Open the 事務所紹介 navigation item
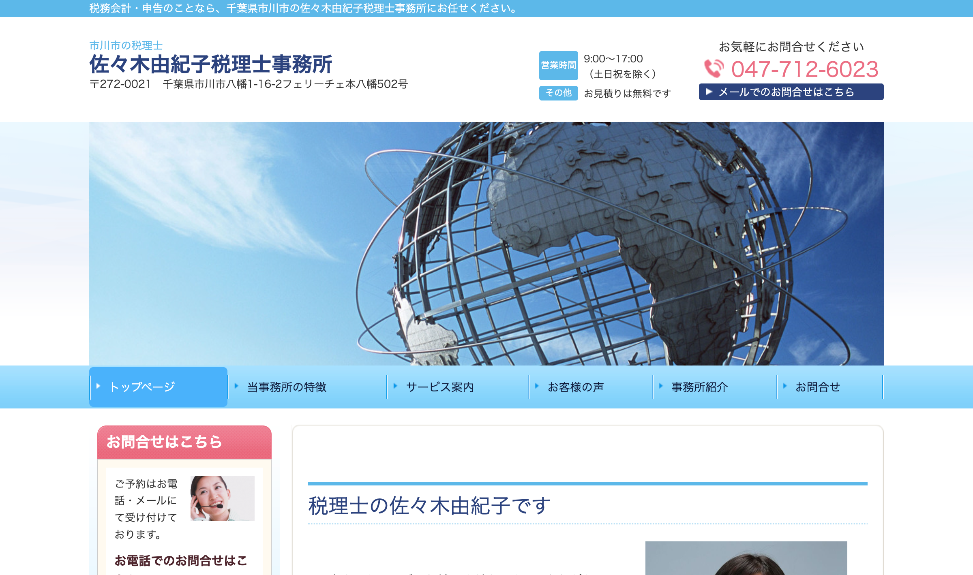 (x=699, y=387)
